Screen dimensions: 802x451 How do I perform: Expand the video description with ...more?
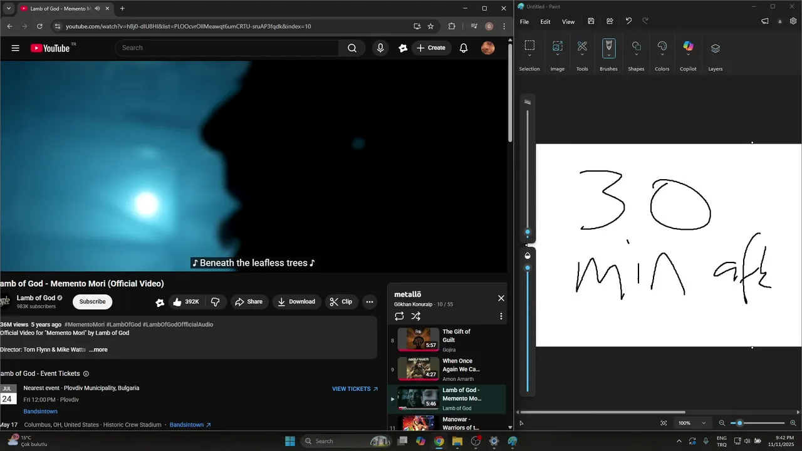point(98,350)
